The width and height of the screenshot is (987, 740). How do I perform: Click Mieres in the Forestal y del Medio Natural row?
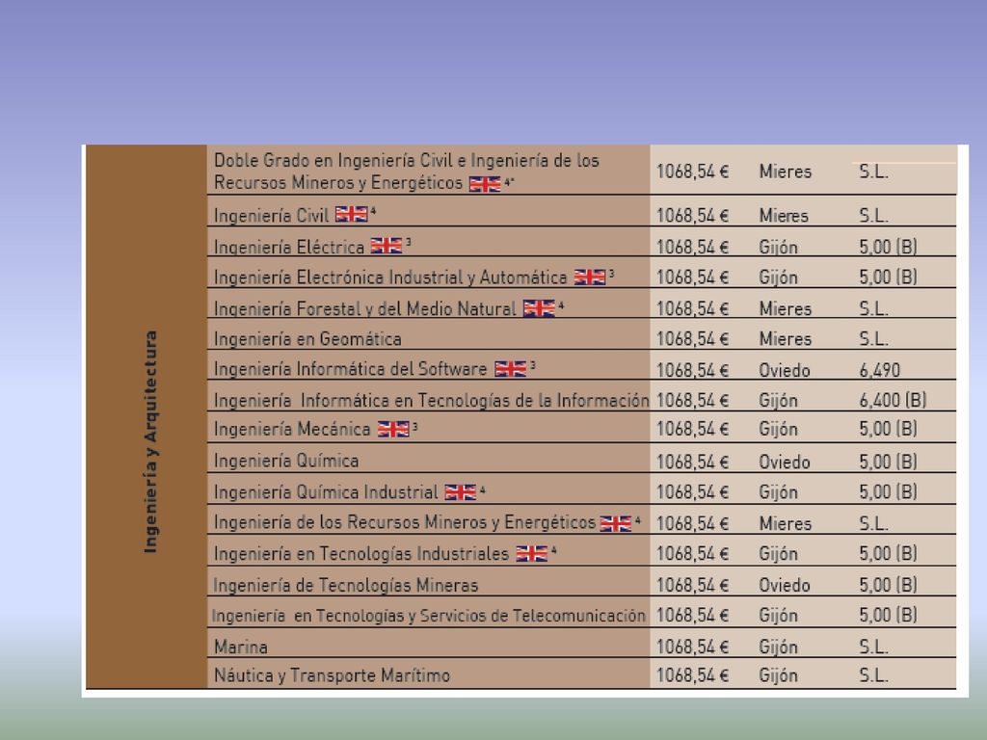pyautogui.click(x=785, y=309)
